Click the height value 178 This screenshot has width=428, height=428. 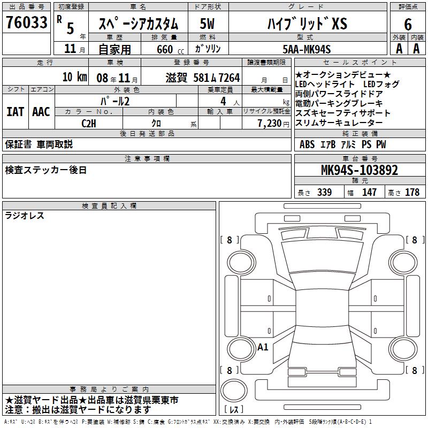click(x=412, y=192)
